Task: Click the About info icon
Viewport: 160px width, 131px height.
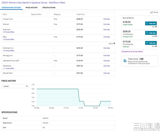Action: [114, 43]
